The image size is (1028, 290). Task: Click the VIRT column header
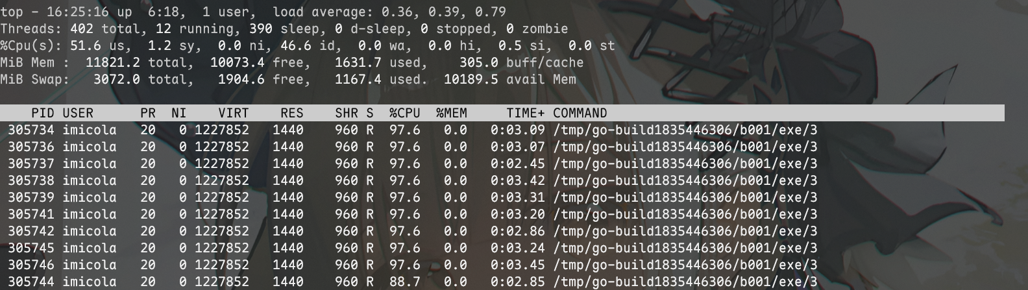[233, 113]
